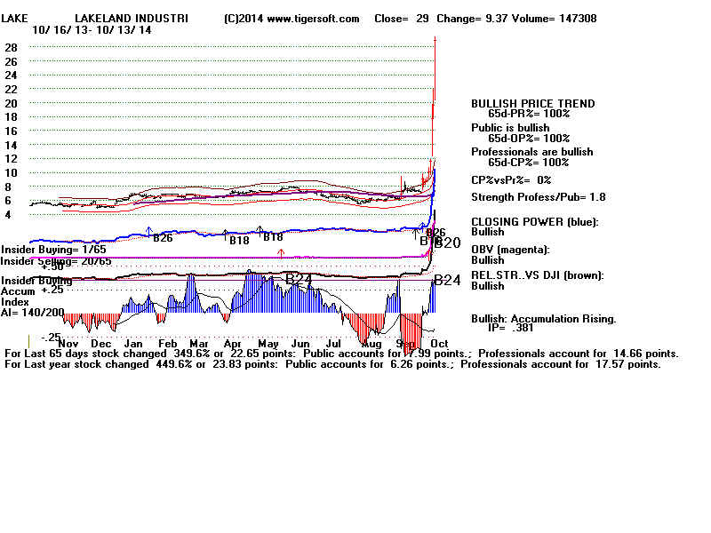Click Bullish status under REL.STR..VS DJI
Viewport: 711px width, 533px height.
(x=487, y=286)
